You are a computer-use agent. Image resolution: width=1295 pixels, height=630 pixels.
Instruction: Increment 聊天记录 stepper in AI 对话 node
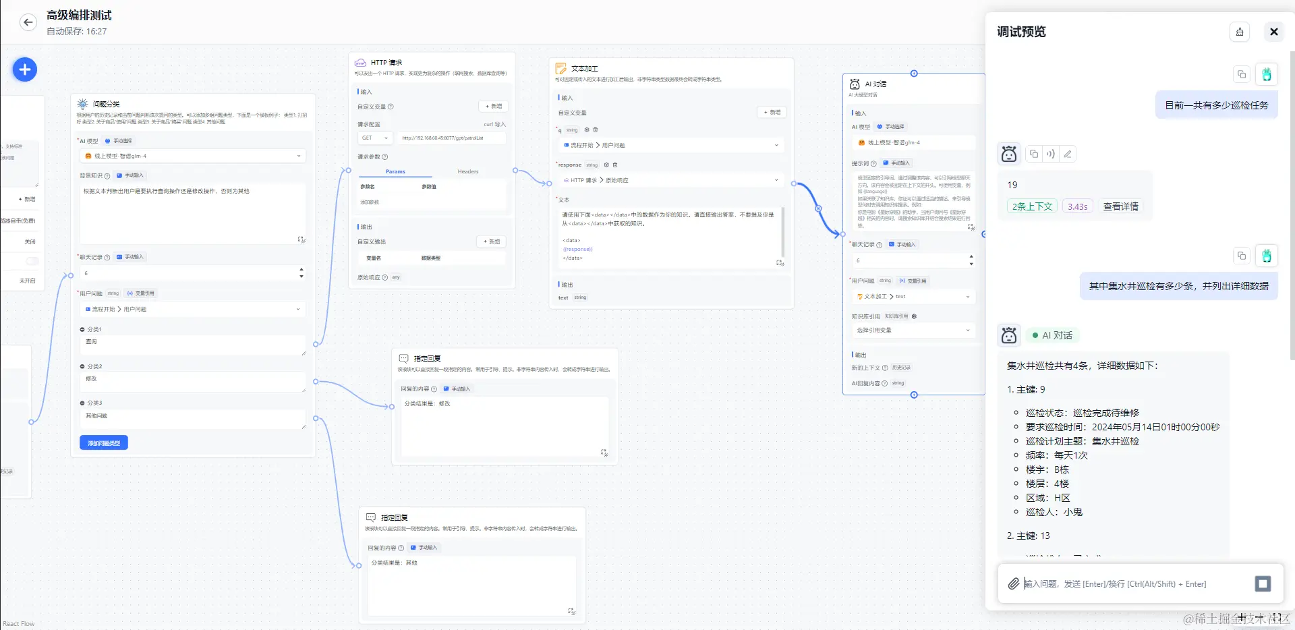click(x=971, y=257)
